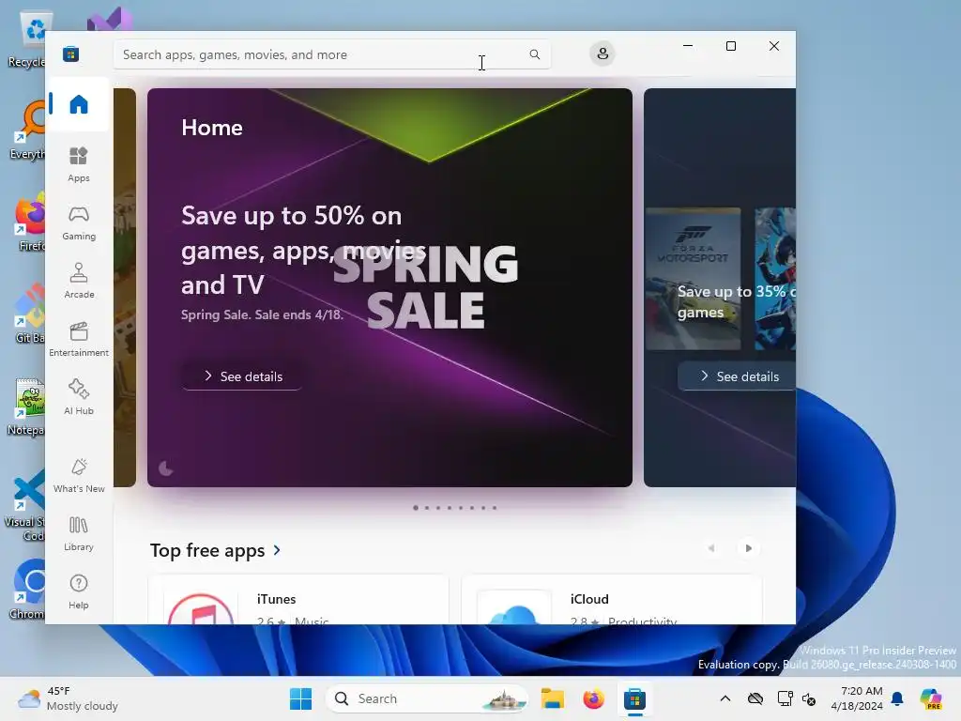Go to the Gaming section
Screen dimensions: 961x721
tap(79, 222)
